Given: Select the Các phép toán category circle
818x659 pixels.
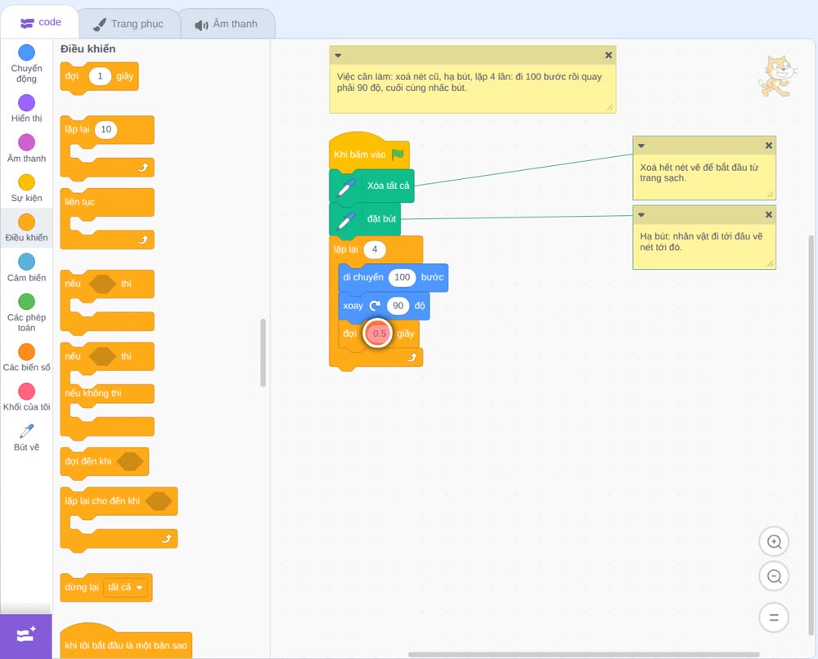Looking at the screenshot, I should click(x=27, y=302).
